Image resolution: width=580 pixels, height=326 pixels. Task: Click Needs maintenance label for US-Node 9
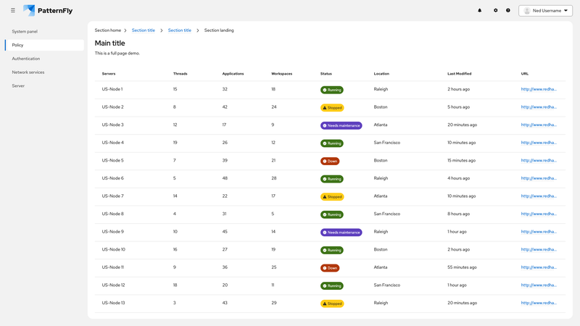pyautogui.click(x=341, y=233)
